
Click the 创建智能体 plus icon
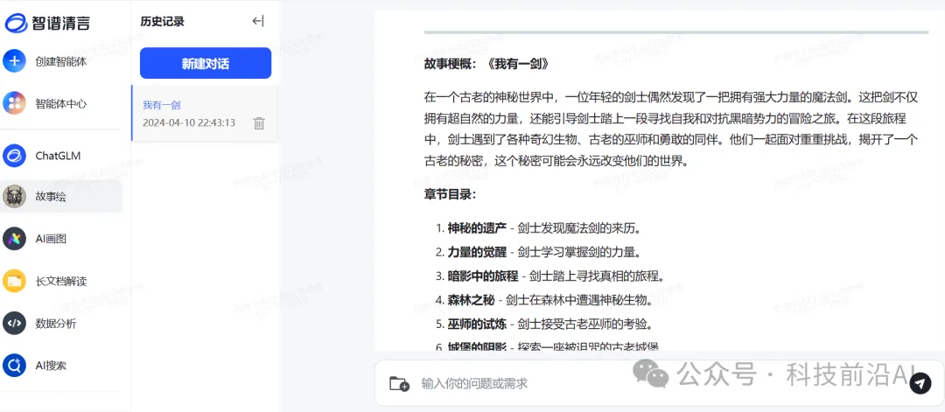pyautogui.click(x=15, y=61)
